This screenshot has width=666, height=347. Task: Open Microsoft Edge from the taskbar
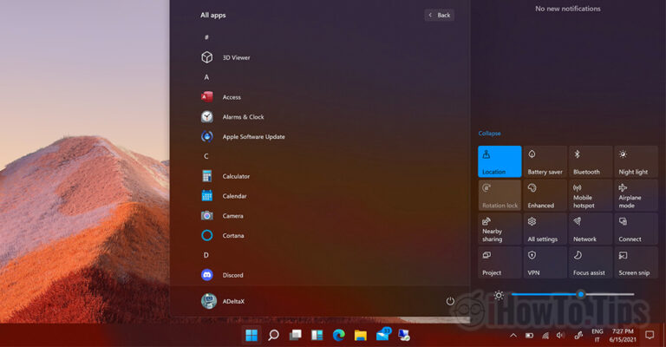338,335
